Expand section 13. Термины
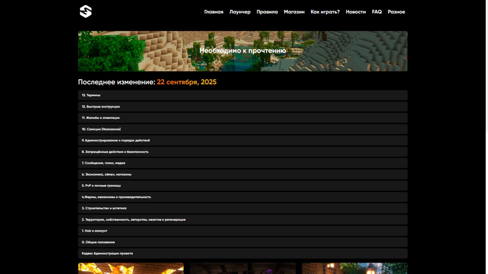Image resolution: width=488 pixels, height=274 pixels. pyautogui.click(x=242, y=95)
